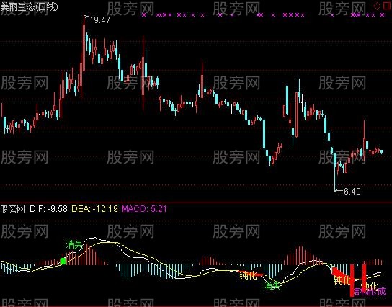Click the 股旁网 indicator name beside DIF

pyautogui.click(x=13, y=209)
